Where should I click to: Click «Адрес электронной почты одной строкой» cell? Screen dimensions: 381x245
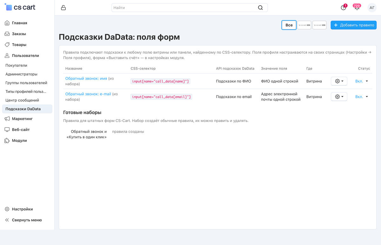tap(281, 97)
